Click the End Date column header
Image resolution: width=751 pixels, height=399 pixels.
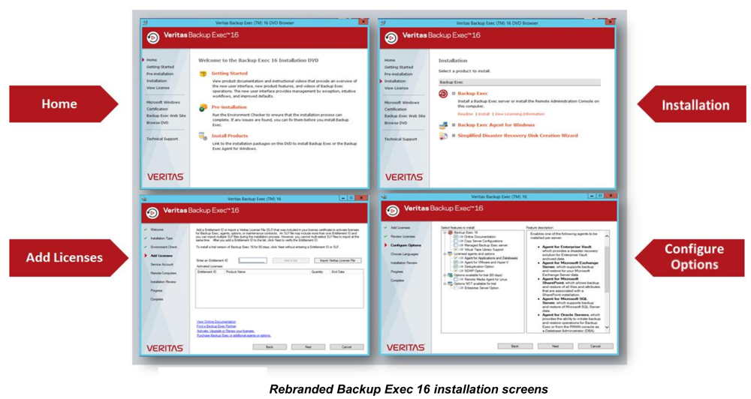338,271
